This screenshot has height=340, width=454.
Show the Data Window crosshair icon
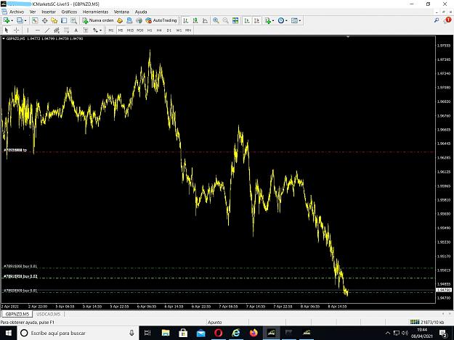point(44,20)
